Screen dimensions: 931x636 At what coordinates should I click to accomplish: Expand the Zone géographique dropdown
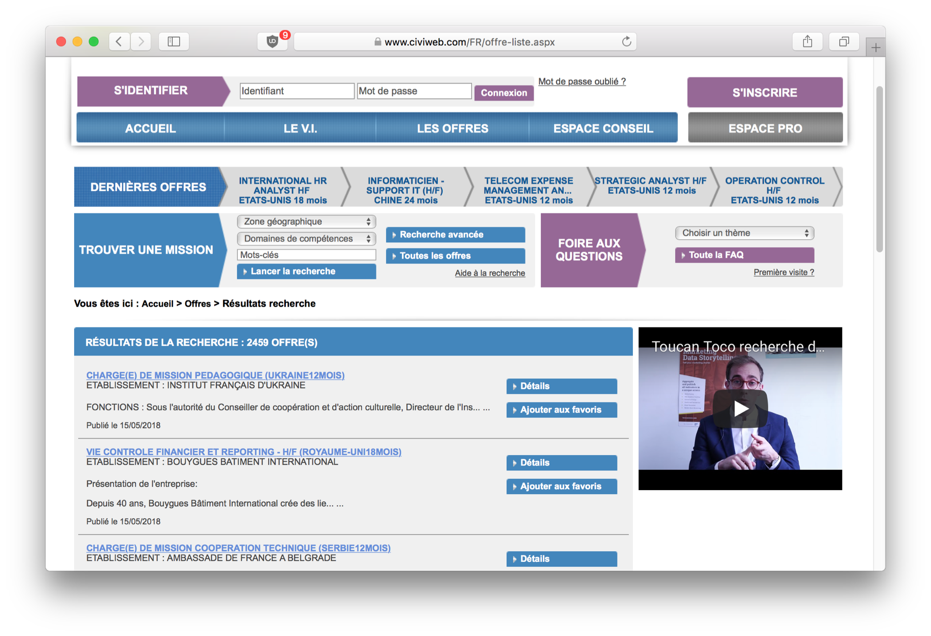click(306, 221)
